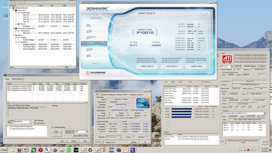Screen dimensions: 272x153
Task: Click the SUBMIT RESULTS button
Action: 147,66
